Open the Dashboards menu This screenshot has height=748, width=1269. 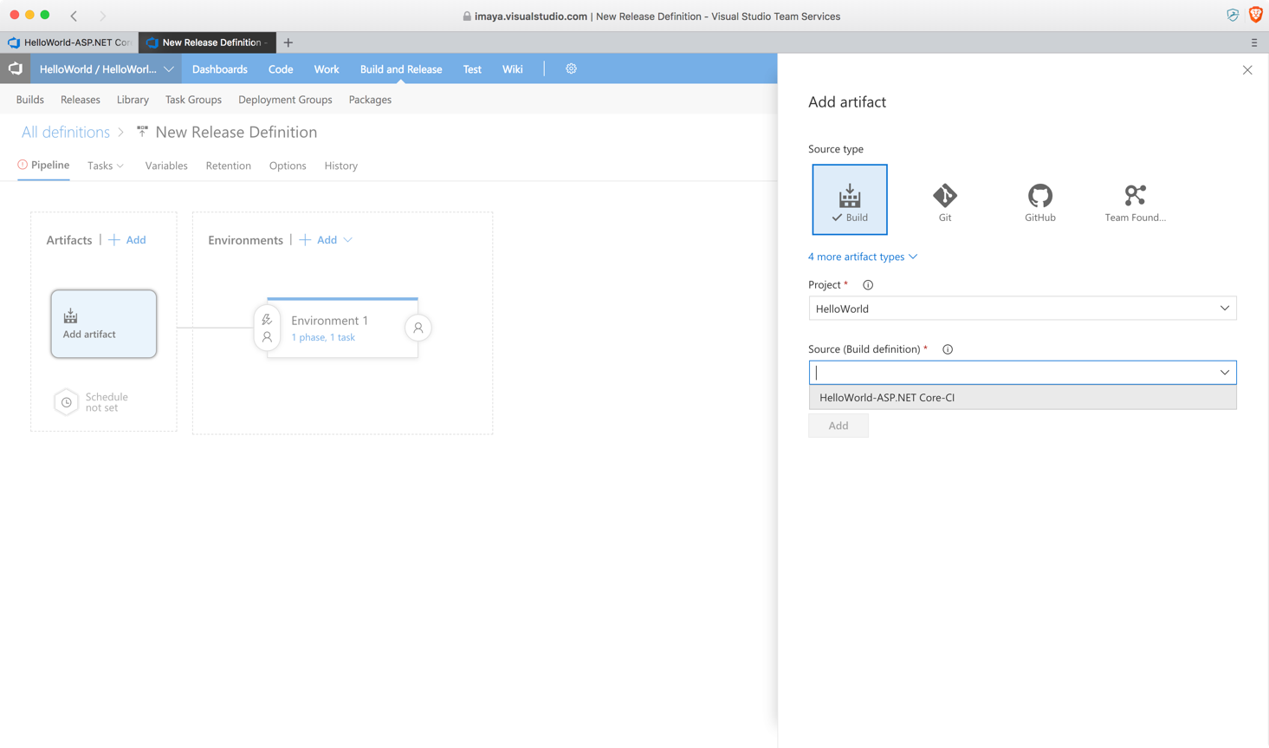[220, 69]
